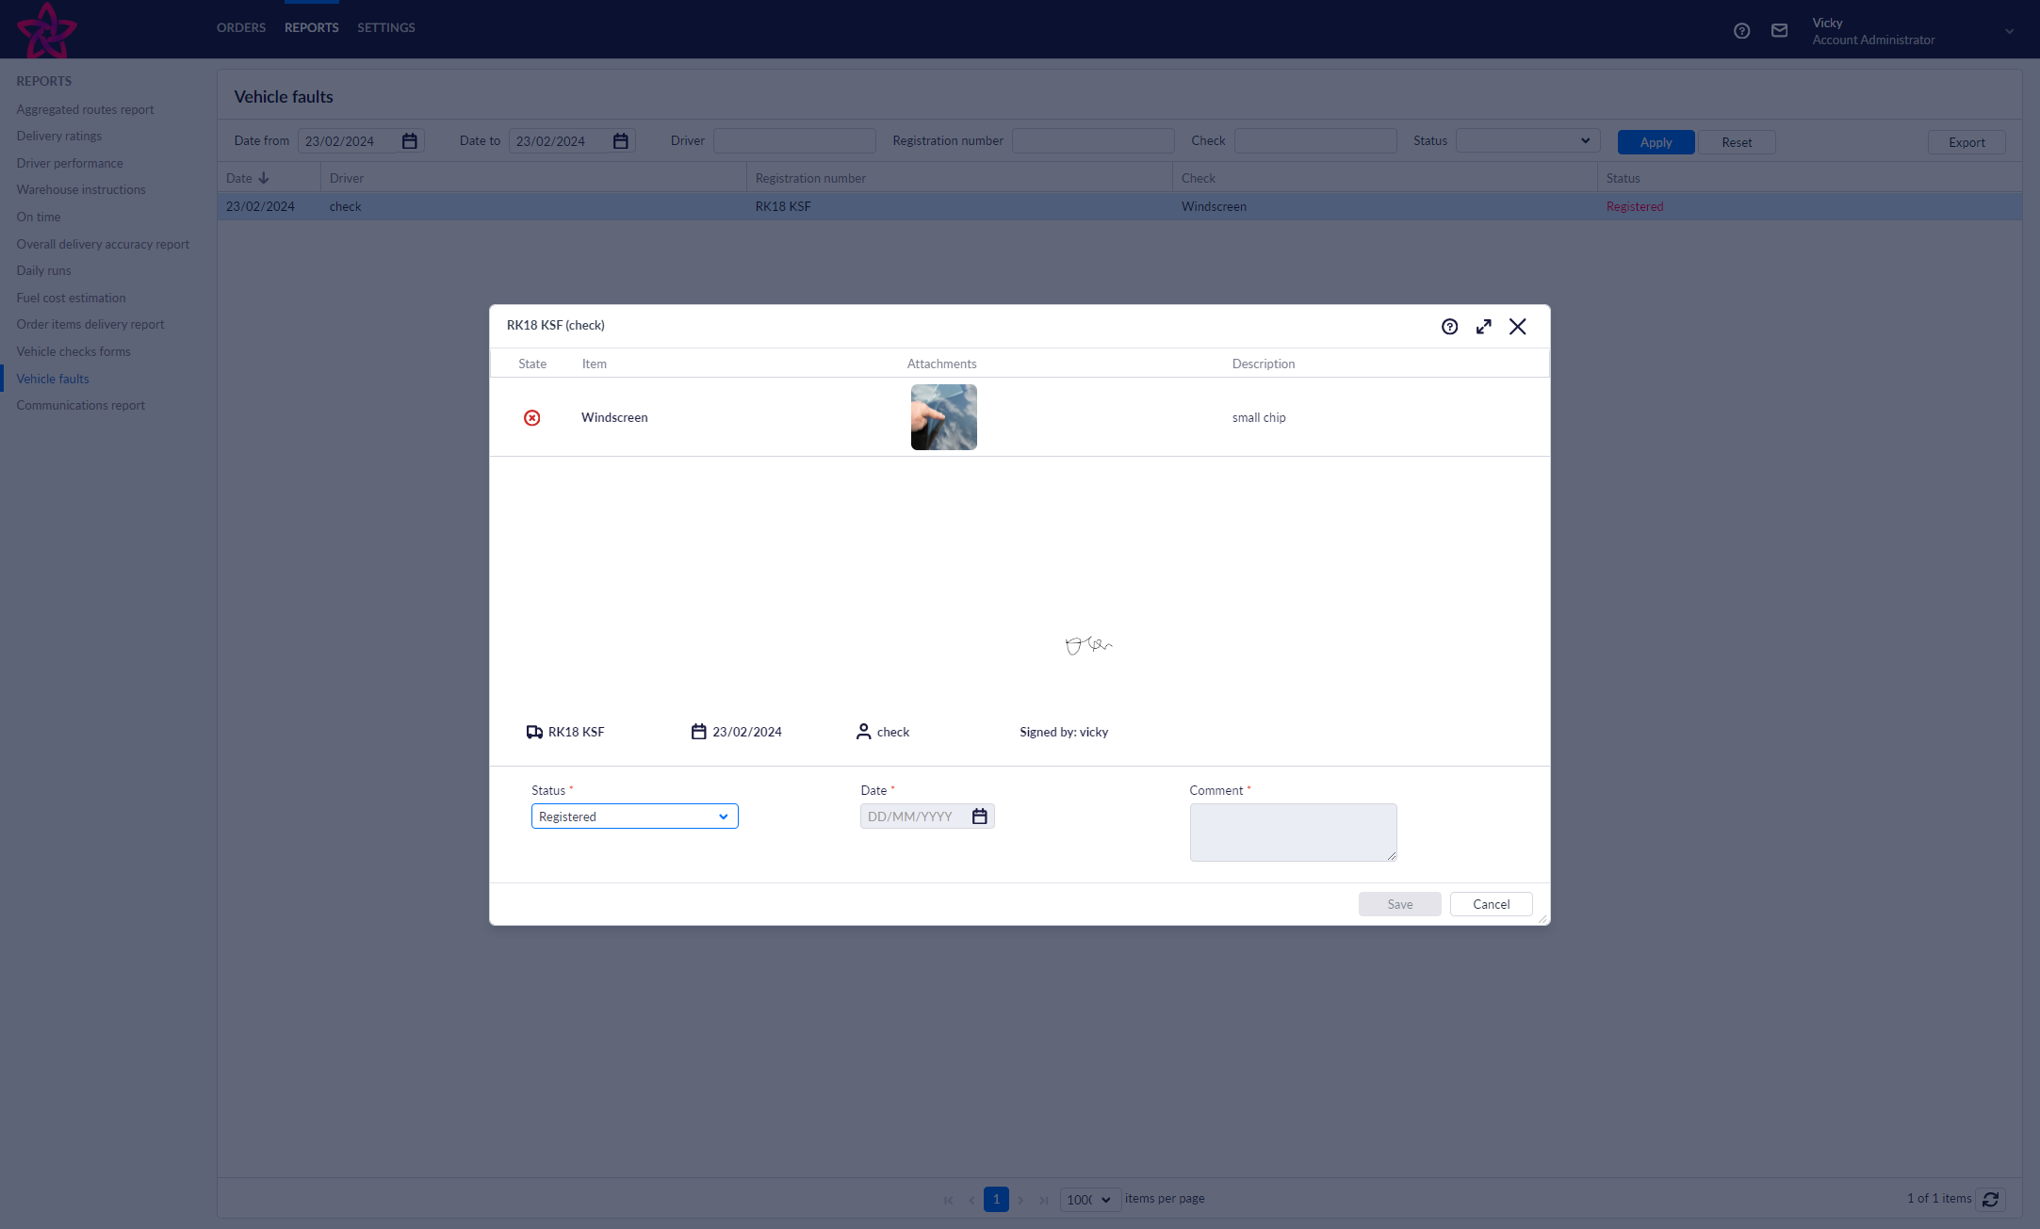Image resolution: width=2040 pixels, height=1229 pixels.
Task: Click the Export button
Action: [x=1967, y=142]
